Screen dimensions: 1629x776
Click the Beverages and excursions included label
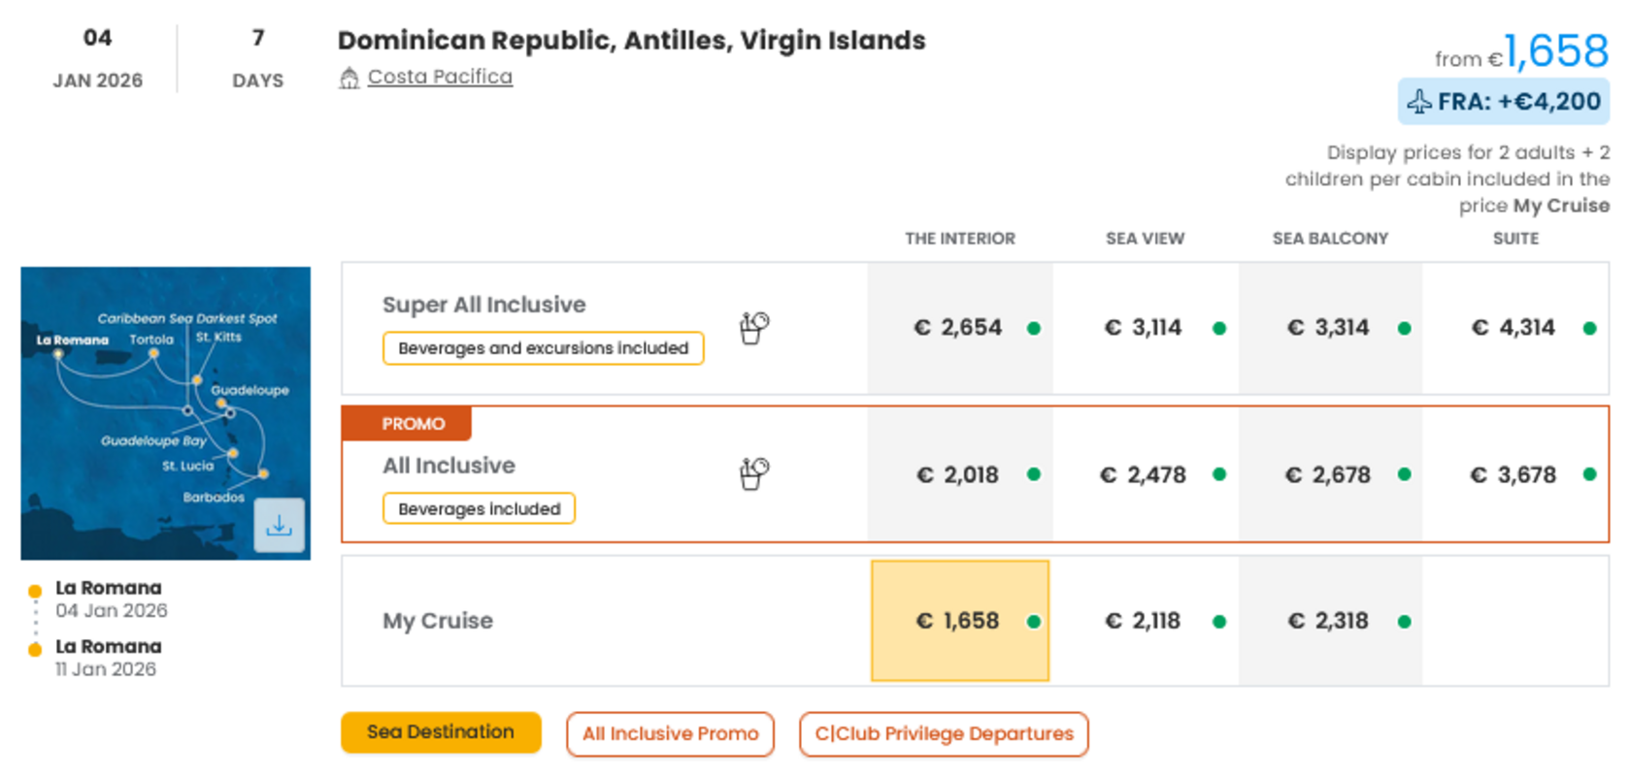pyautogui.click(x=543, y=348)
